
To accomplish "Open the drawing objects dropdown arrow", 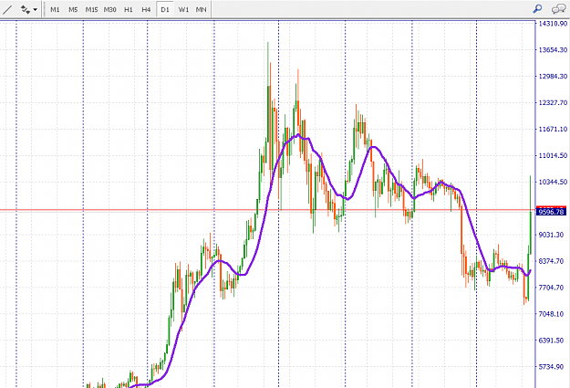I will (36, 9).
